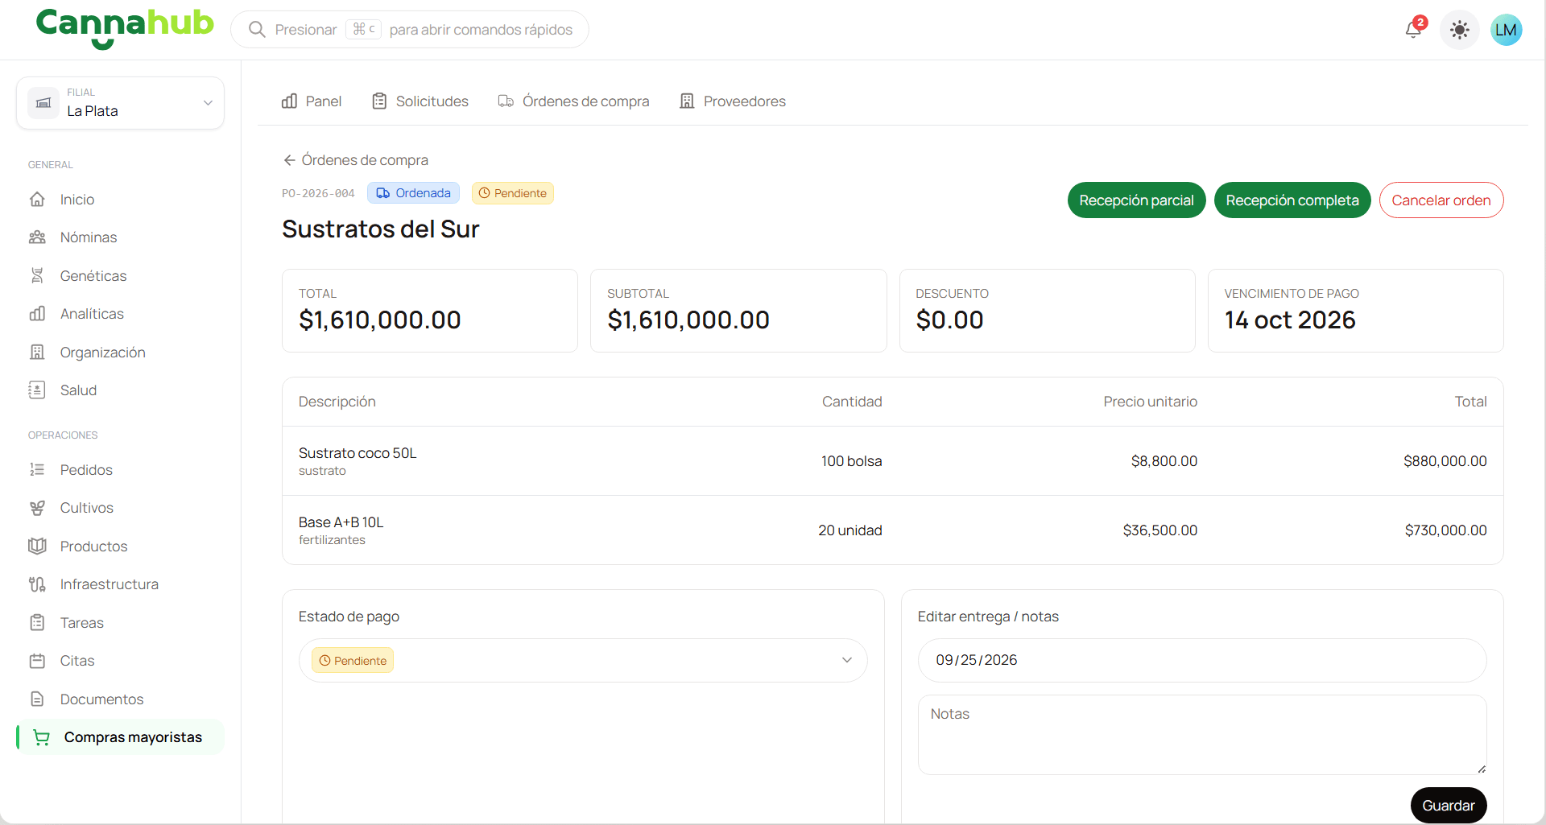Click the Salud sidebar icon
Viewport: 1546px width, 825px height.
[x=37, y=390]
